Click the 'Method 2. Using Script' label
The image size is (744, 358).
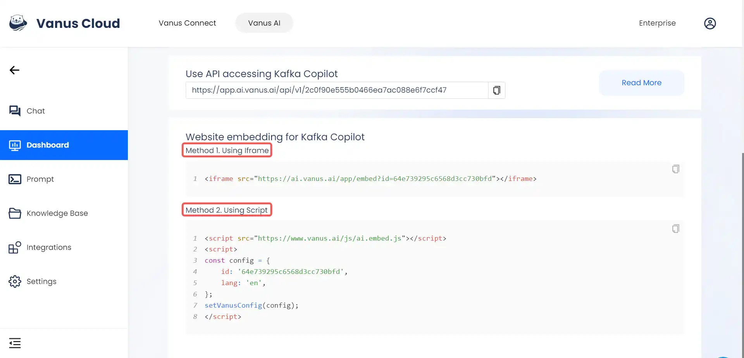pyautogui.click(x=227, y=210)
